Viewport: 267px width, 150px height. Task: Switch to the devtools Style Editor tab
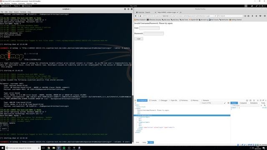tap(173, 100)
